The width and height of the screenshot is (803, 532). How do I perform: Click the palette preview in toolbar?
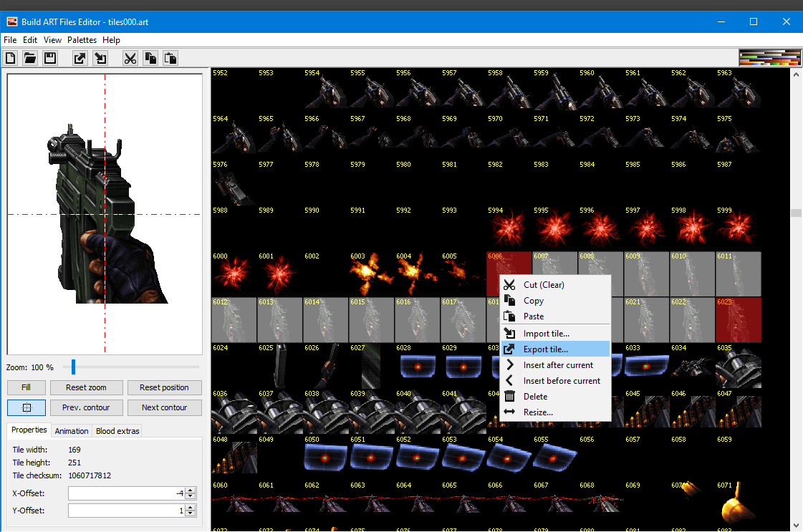[769, 58]
